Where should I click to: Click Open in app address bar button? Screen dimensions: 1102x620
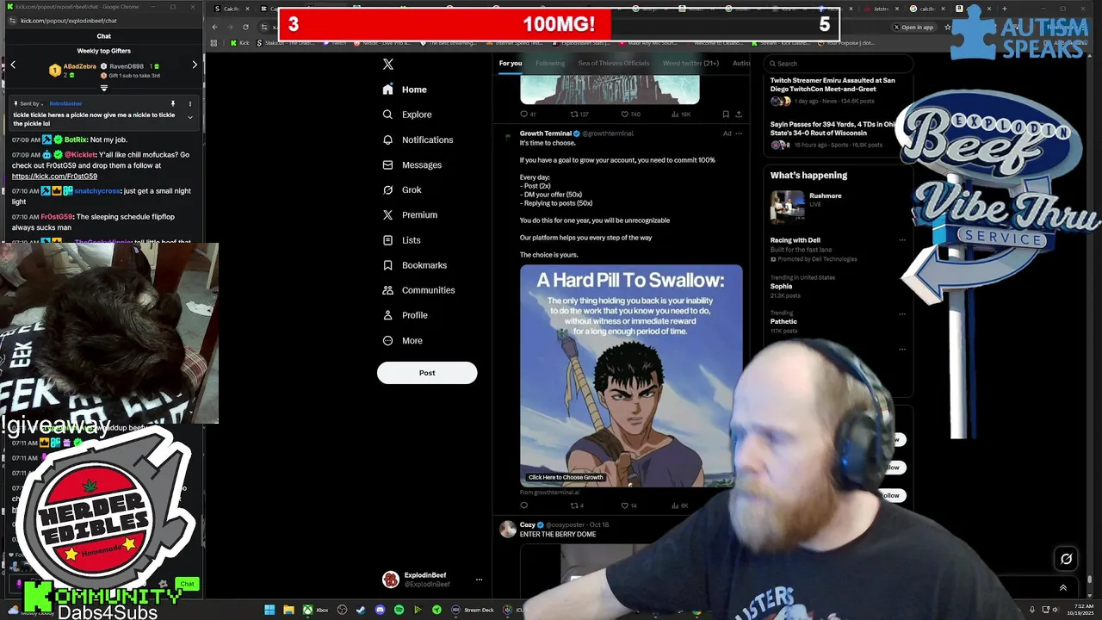point(913,28)
